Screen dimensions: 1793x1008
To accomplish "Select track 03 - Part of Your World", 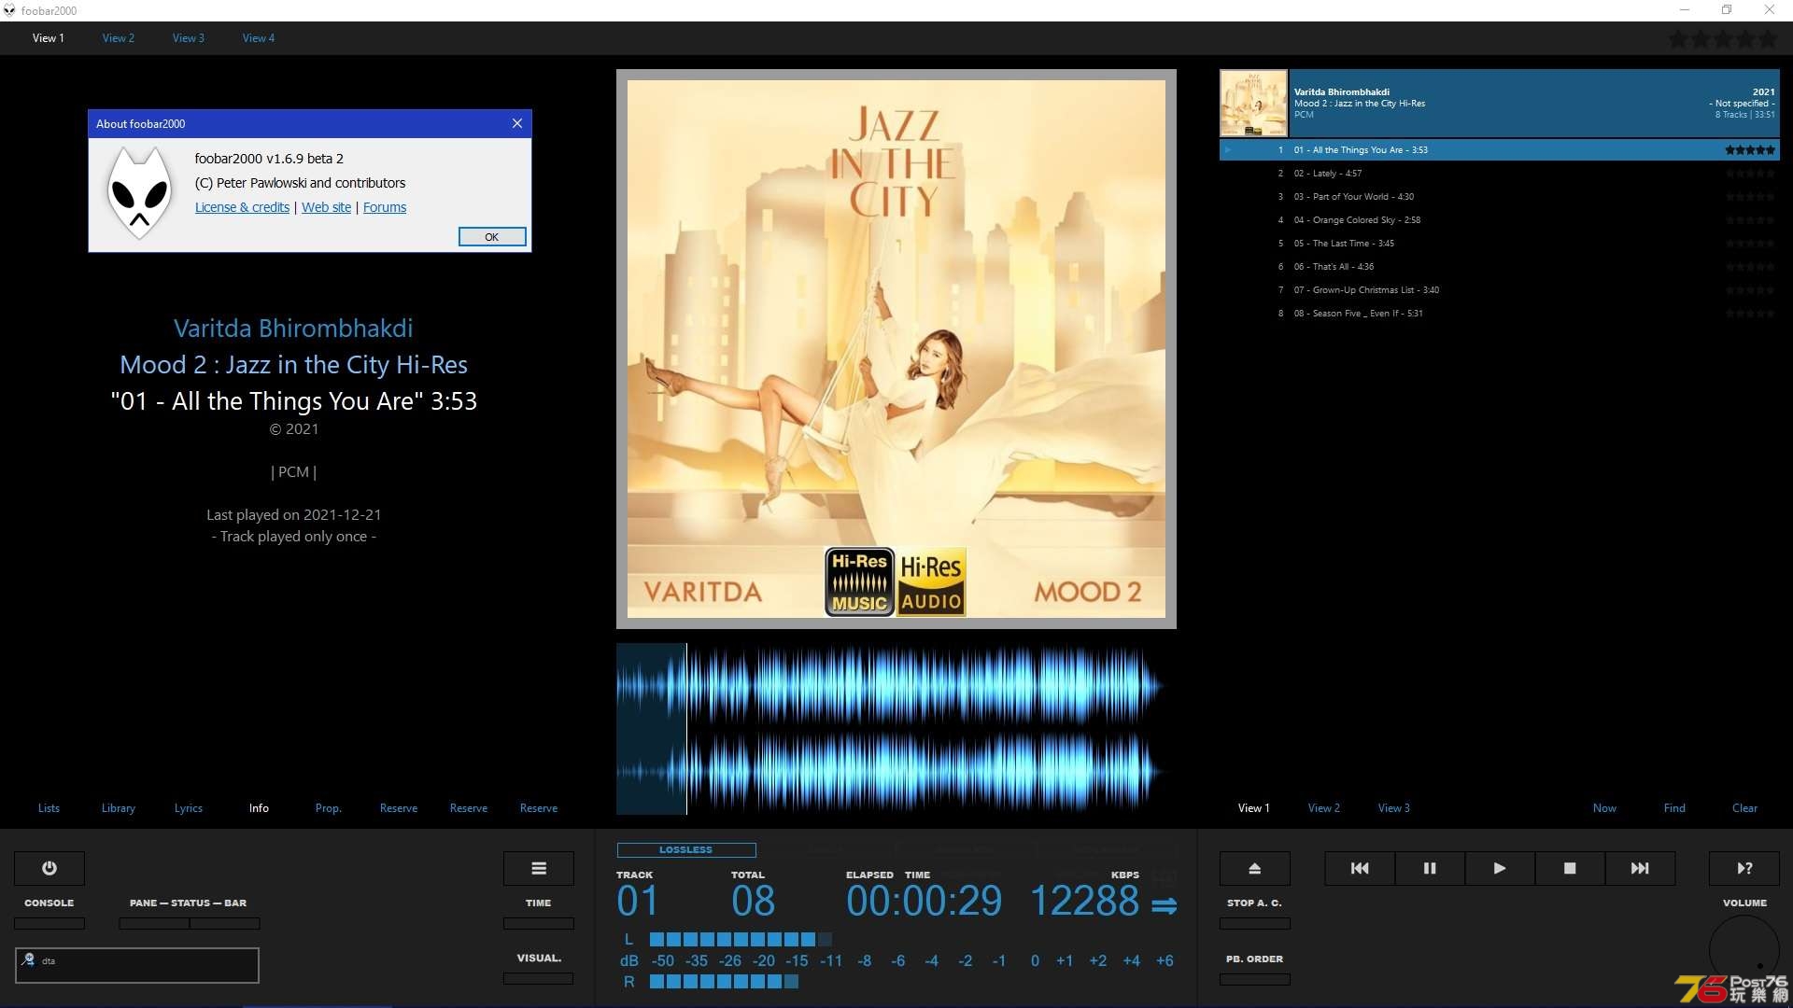I will point(1499,197).
